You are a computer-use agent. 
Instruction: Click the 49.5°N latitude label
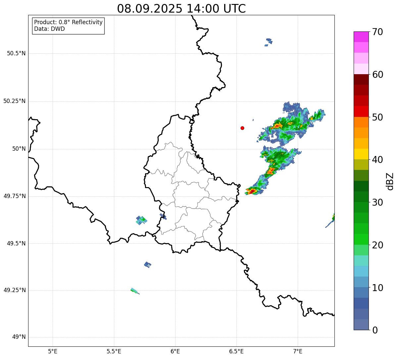click(x=16, y=243)
